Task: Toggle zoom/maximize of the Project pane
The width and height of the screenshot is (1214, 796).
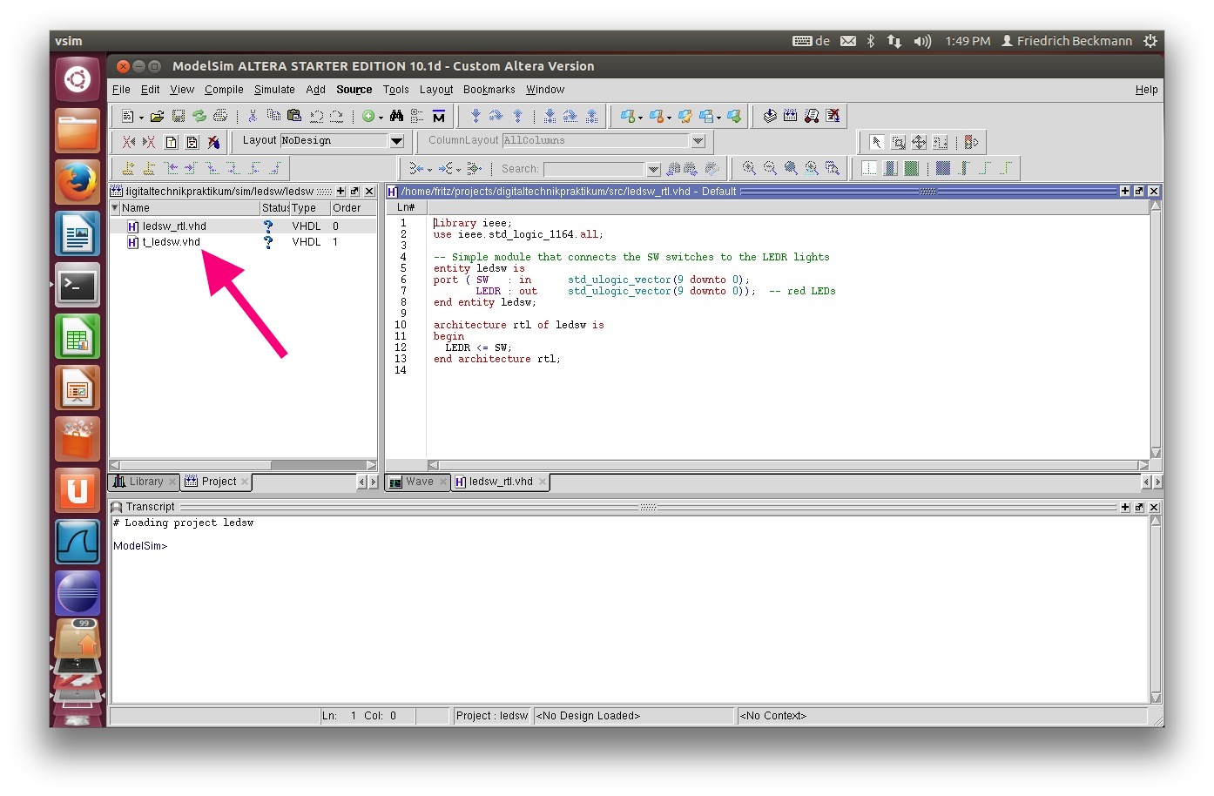Action: point(341,192)
